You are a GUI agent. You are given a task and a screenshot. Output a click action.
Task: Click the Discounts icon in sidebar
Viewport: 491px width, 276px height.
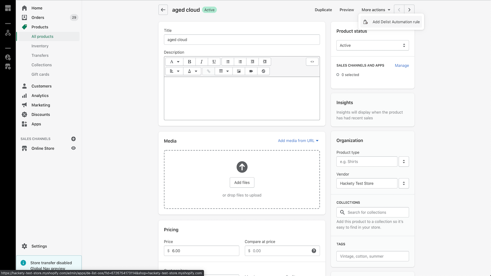pos(25,114)
